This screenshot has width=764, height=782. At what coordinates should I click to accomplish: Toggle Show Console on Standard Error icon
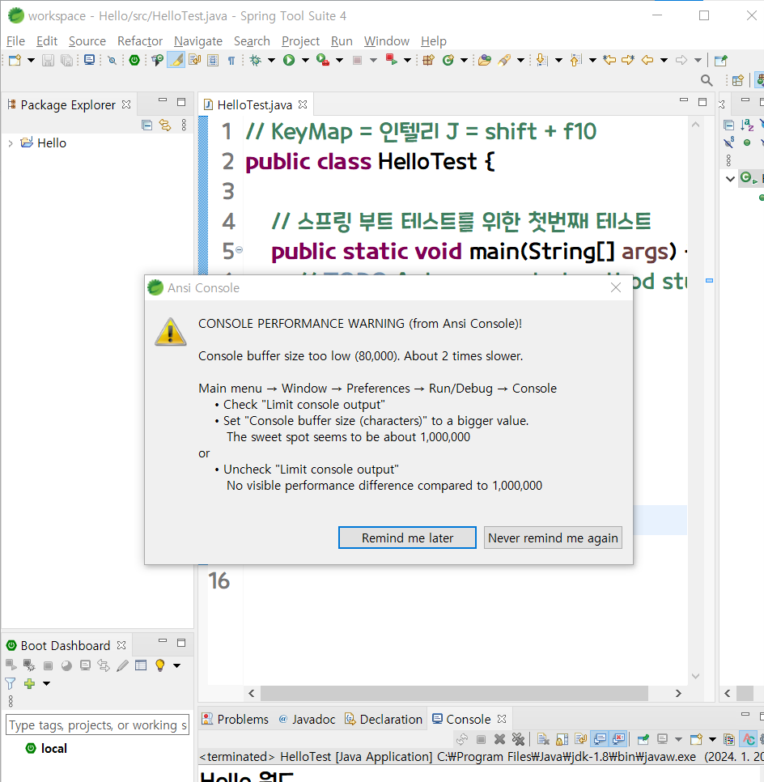pos(619,738)
